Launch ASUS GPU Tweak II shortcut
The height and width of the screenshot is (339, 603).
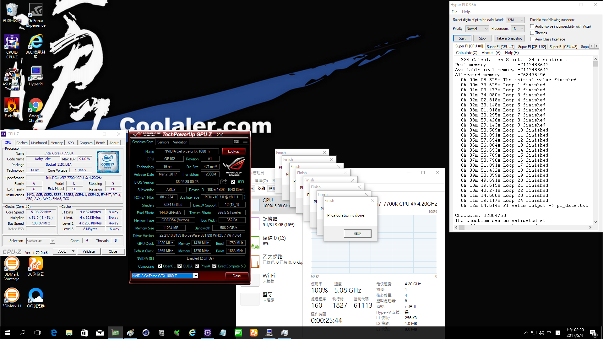pos(12,78)
